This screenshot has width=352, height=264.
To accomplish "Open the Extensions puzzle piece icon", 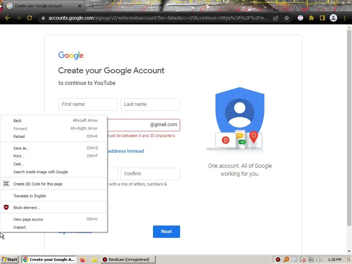I will [311, 18].
